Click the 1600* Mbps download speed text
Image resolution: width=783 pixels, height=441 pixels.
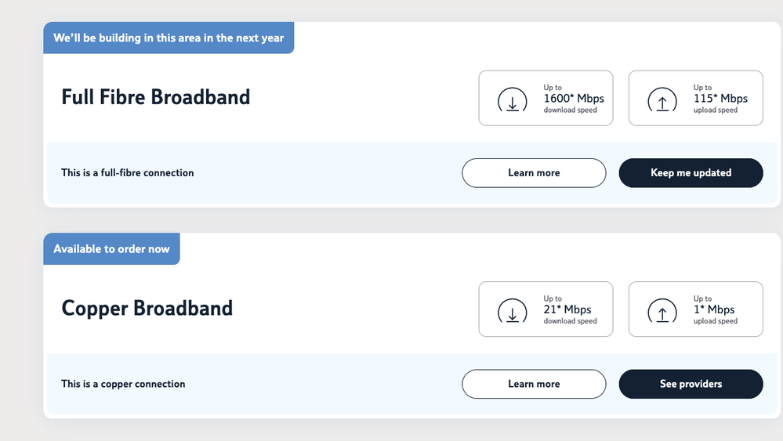coord(574,99)
